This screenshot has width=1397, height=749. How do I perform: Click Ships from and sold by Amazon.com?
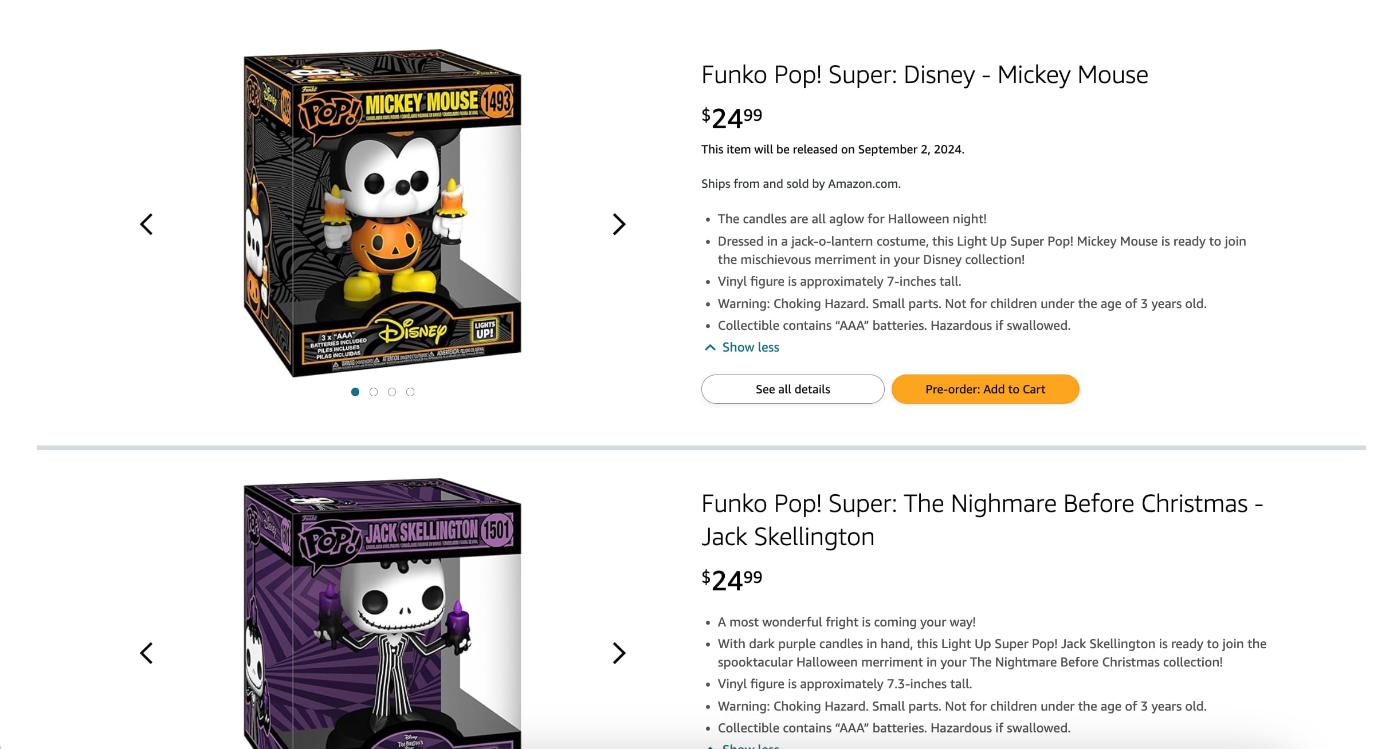[x=800, y=184]
